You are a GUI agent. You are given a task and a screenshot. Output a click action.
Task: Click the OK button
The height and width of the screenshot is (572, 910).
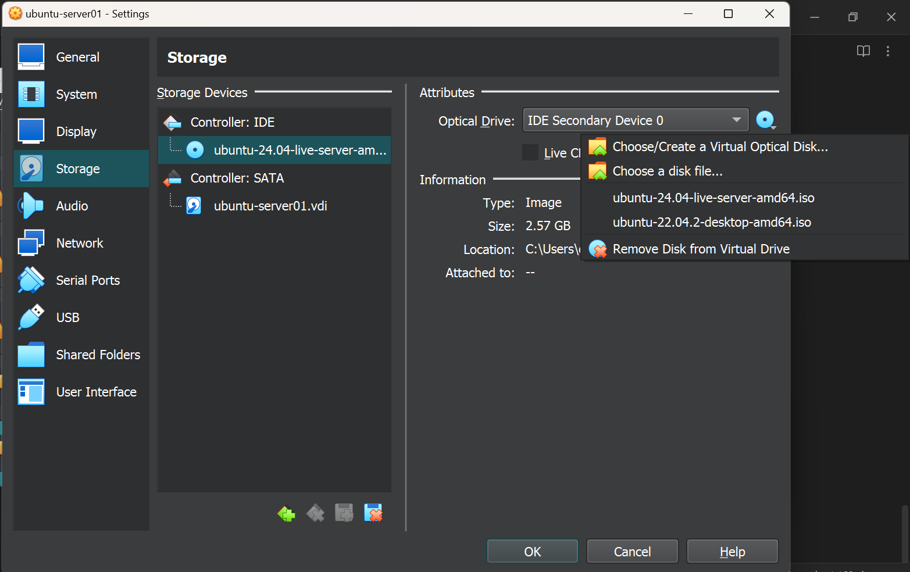click(532, 551)
